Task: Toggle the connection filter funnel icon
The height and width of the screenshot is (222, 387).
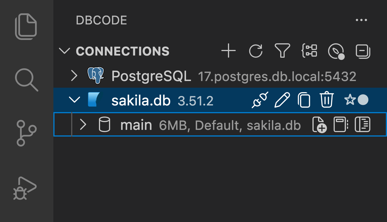Action: tap(283, 51)
